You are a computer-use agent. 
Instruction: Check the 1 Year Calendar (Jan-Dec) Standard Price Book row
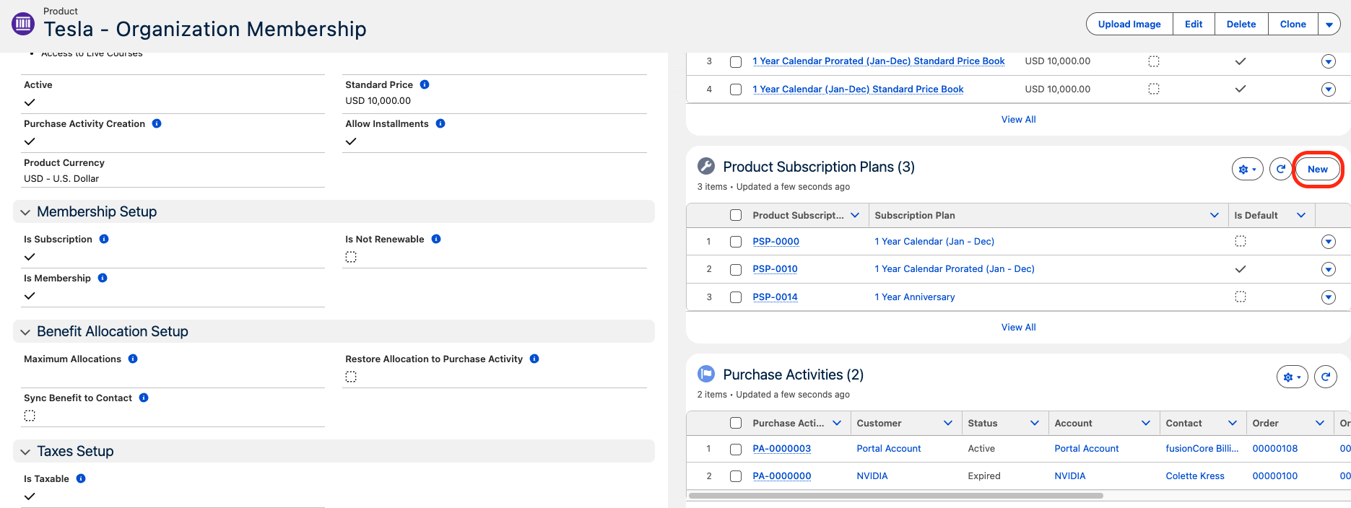click(736, 89)
